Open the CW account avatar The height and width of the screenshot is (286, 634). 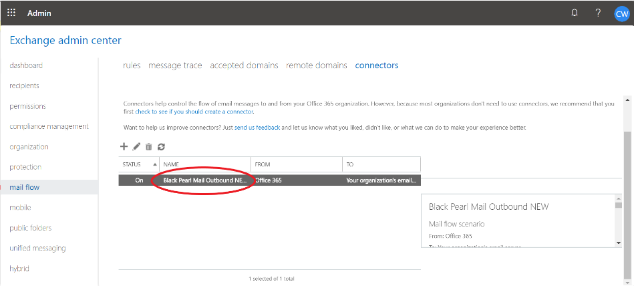(x=621, y=13)
